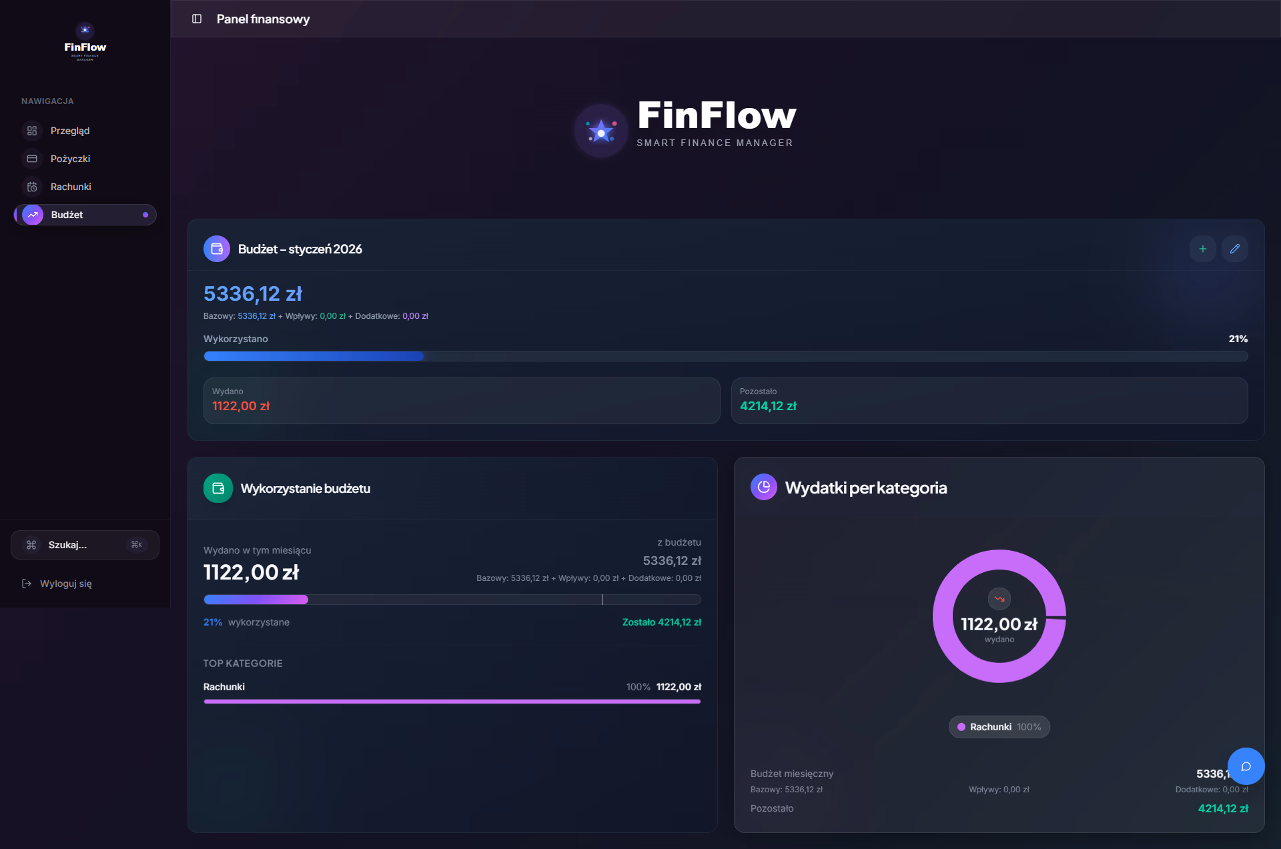Open the chat bubble floating button

tap(1246, 766)
